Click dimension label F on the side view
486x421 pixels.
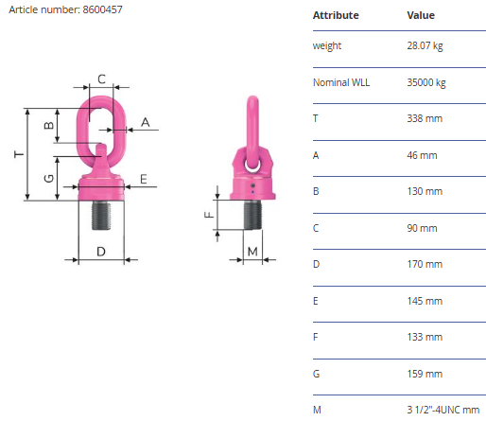[209, 215]
